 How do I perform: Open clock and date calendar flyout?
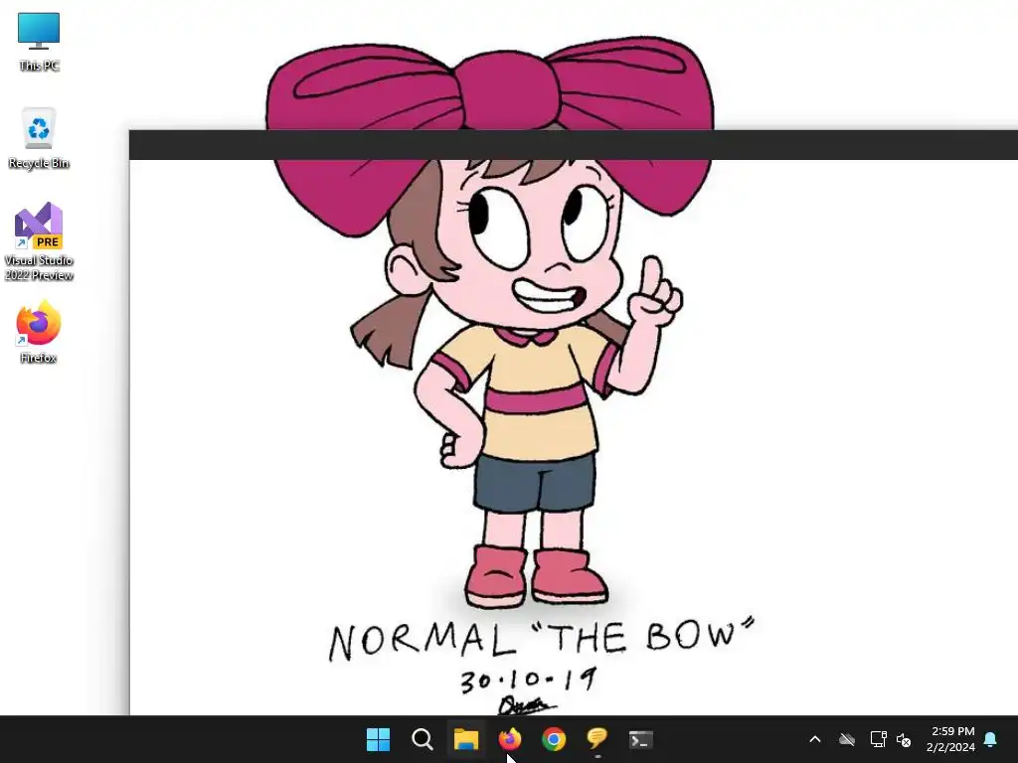pos(951,739)
